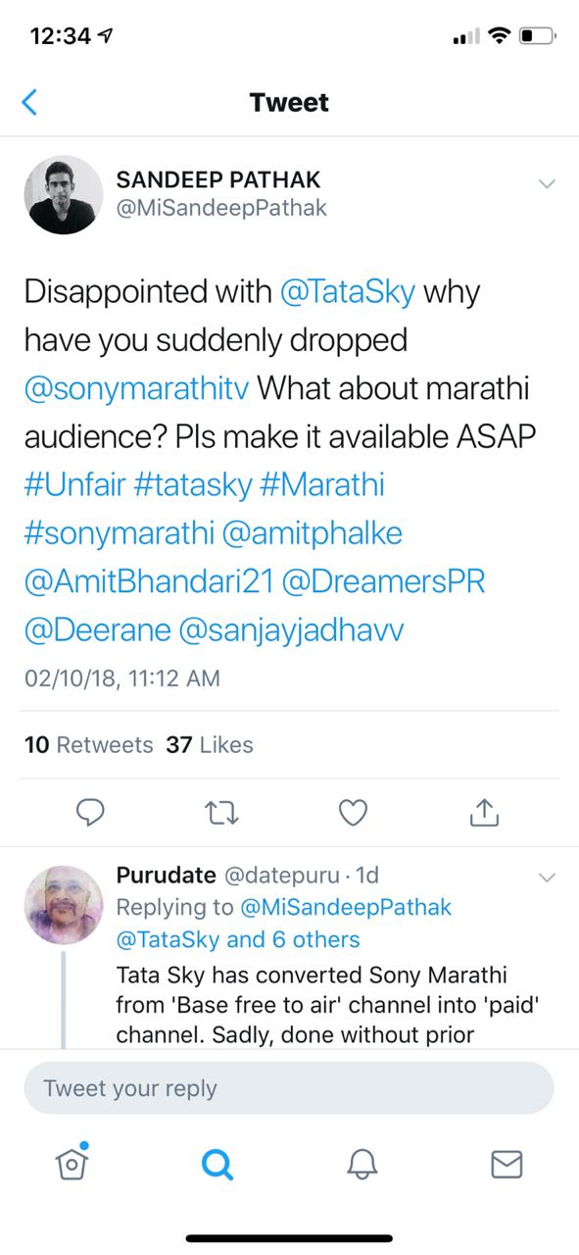Viewport: 579px width, 1255px height.
Task: Open the Home tab icon
Action: tap(72, 1162)
